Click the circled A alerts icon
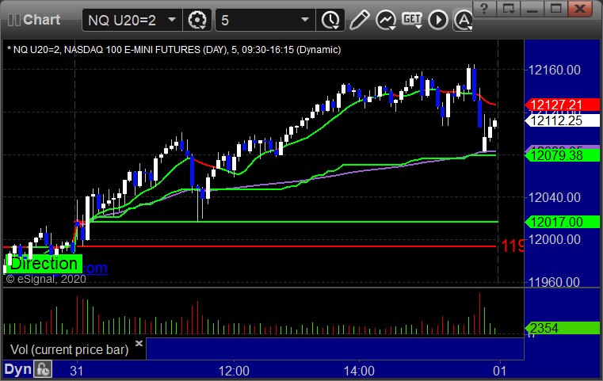This screenshot has height=381, width=603. point(464,20)
